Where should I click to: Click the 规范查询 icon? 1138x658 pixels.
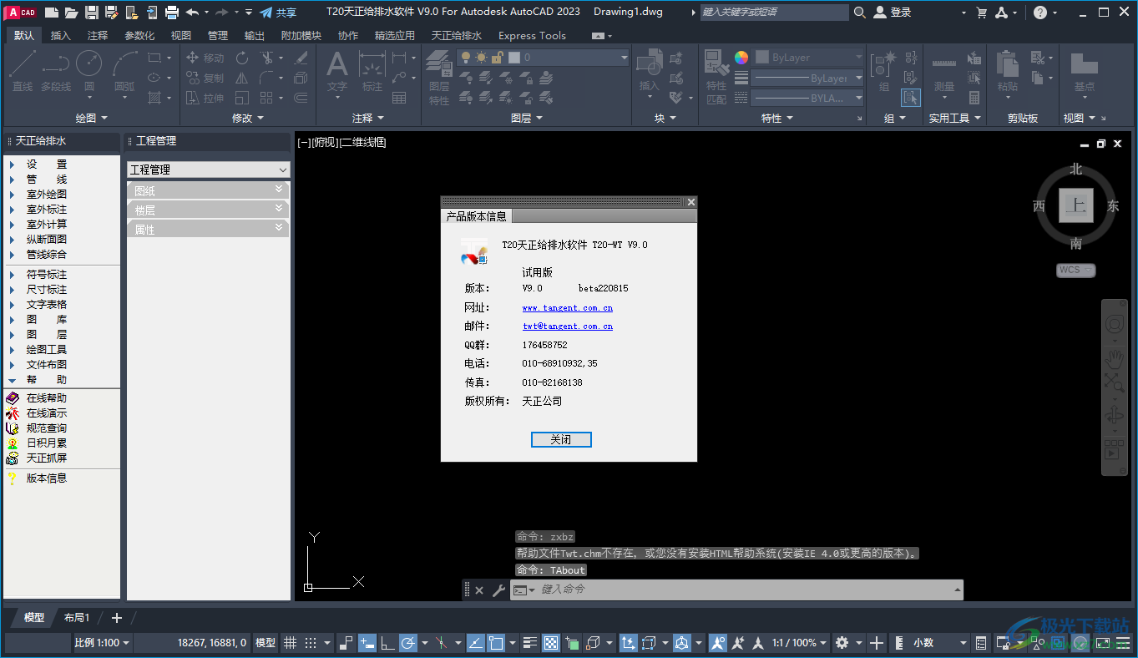pyautogui.click(x=13, y=428)
